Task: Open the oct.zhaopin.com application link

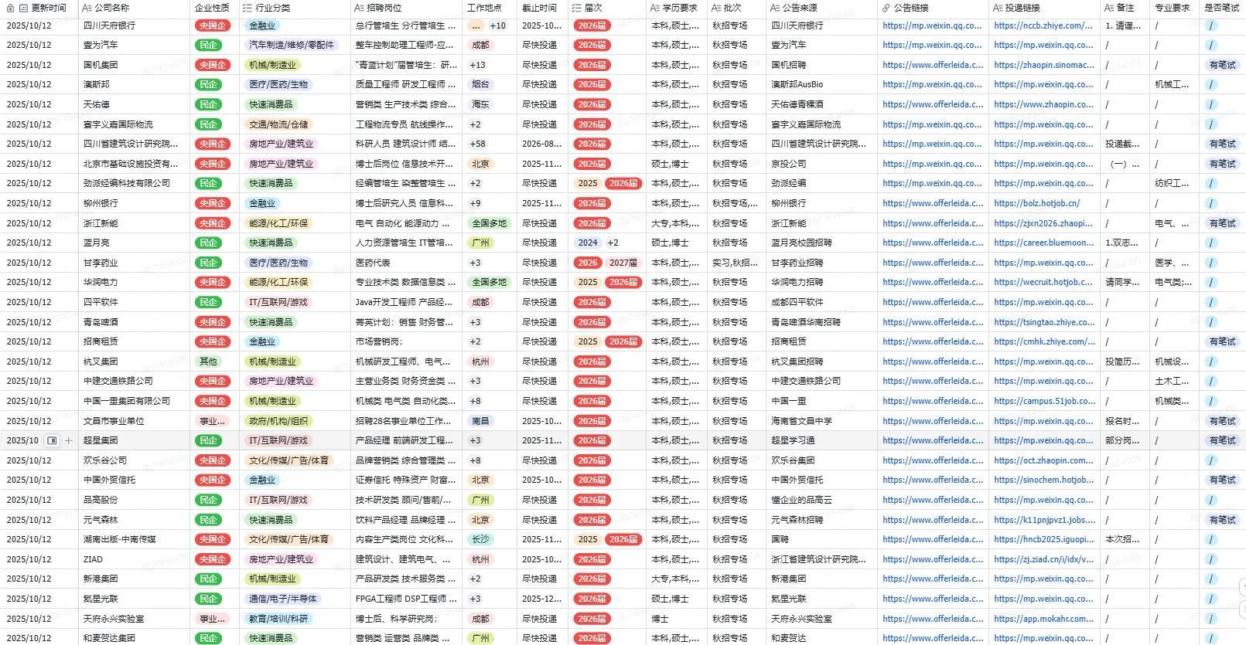Action: (1043, 460)
